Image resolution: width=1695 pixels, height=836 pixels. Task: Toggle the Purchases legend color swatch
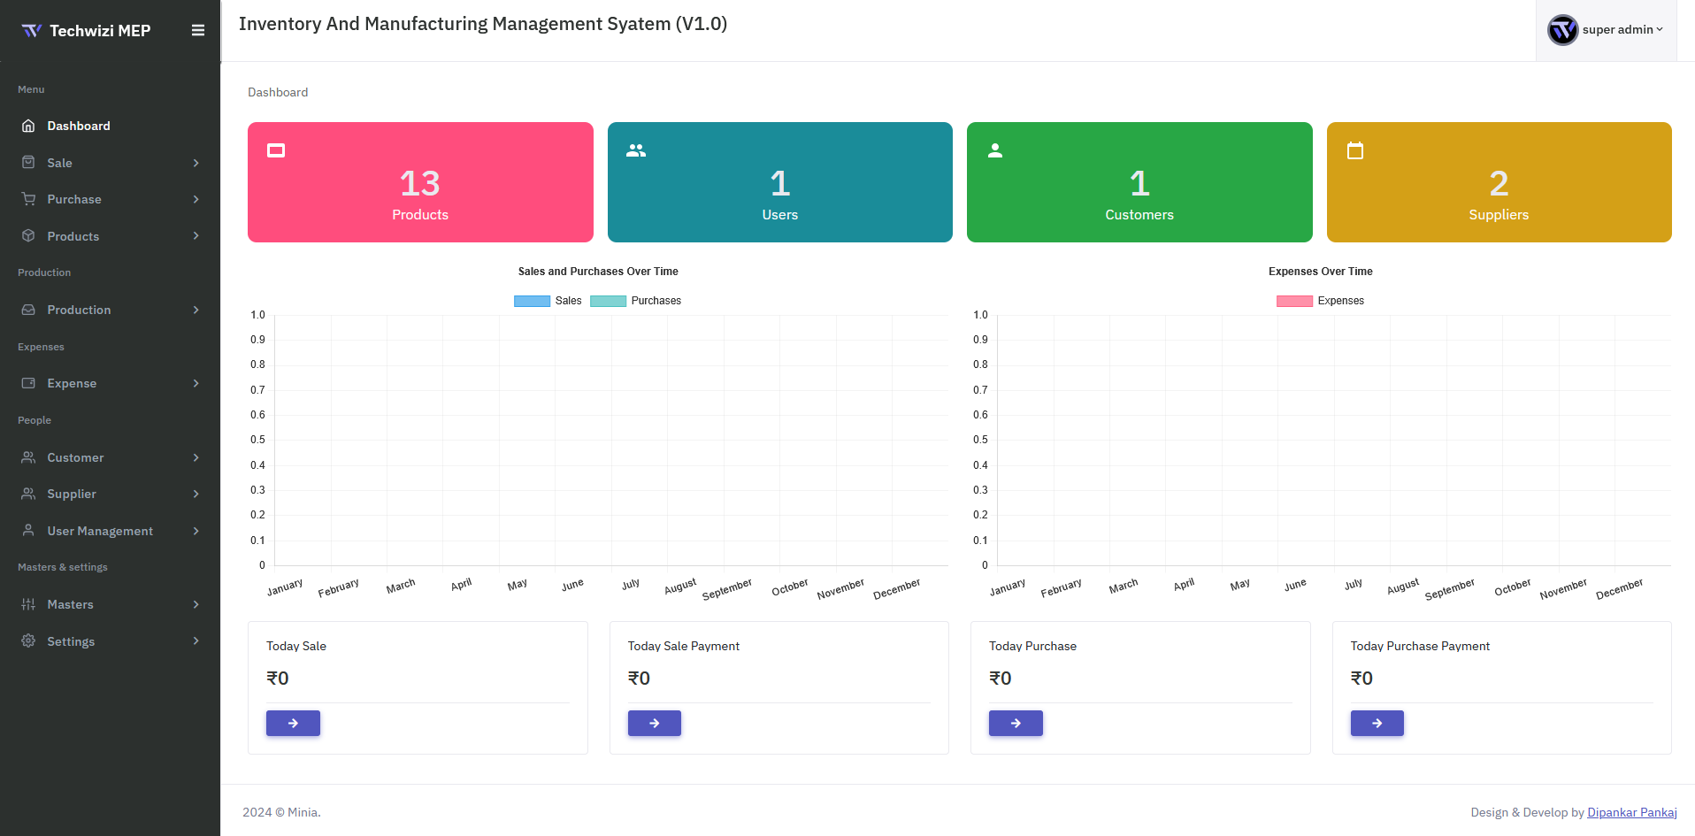[608, 301]
